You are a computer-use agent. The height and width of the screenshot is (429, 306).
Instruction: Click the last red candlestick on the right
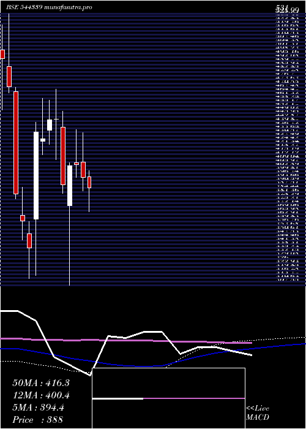tap(89, 182)
